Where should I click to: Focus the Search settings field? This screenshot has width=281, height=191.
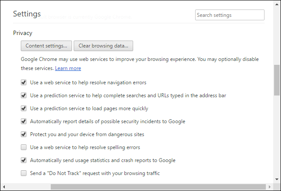click(229, 15)
